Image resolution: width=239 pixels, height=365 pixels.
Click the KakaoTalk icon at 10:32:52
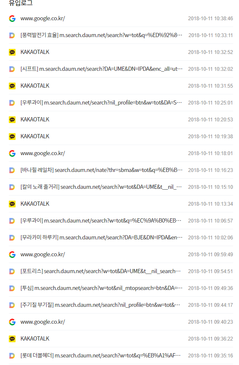click(12, 52)
